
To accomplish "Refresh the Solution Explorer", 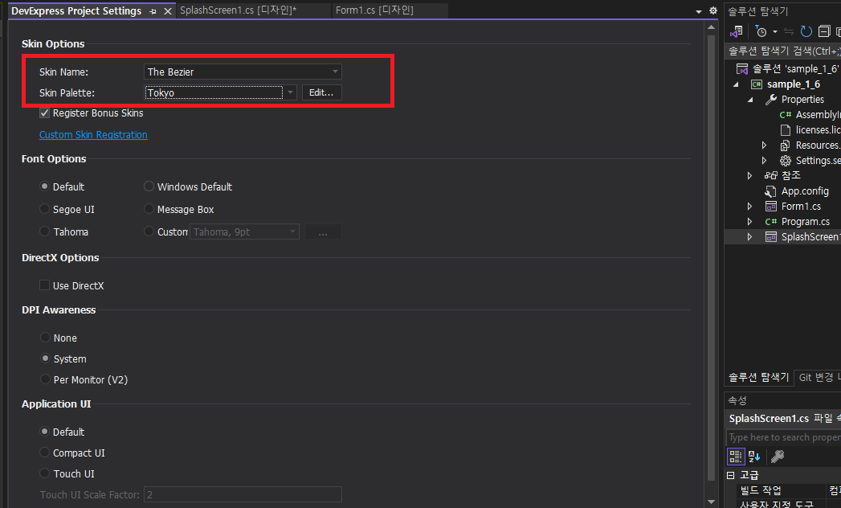I will coord(806,31).
